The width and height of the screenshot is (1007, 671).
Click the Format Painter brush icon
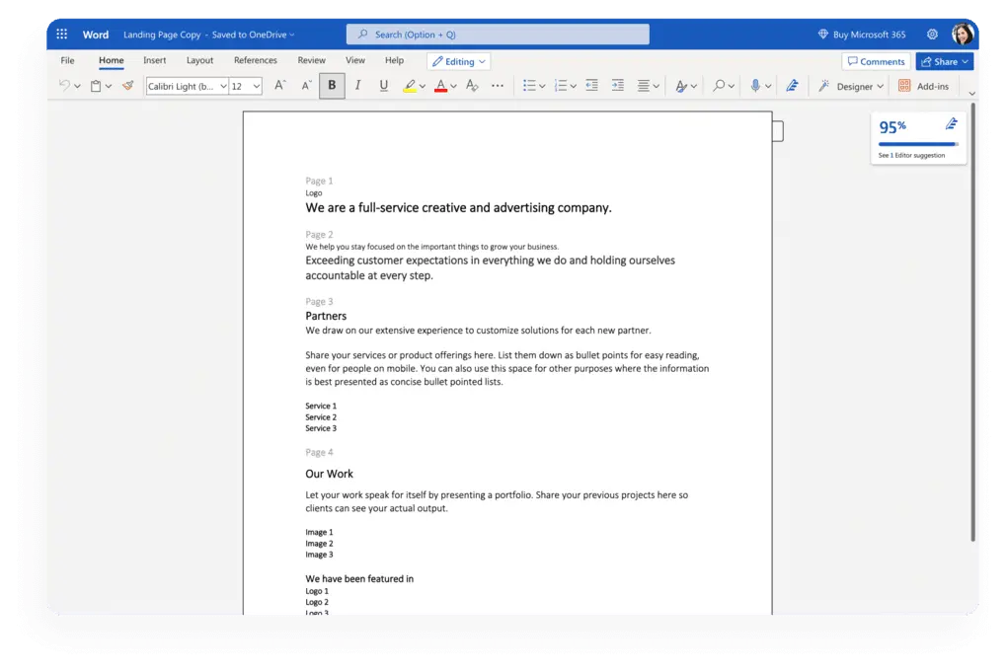click(127, 86)
